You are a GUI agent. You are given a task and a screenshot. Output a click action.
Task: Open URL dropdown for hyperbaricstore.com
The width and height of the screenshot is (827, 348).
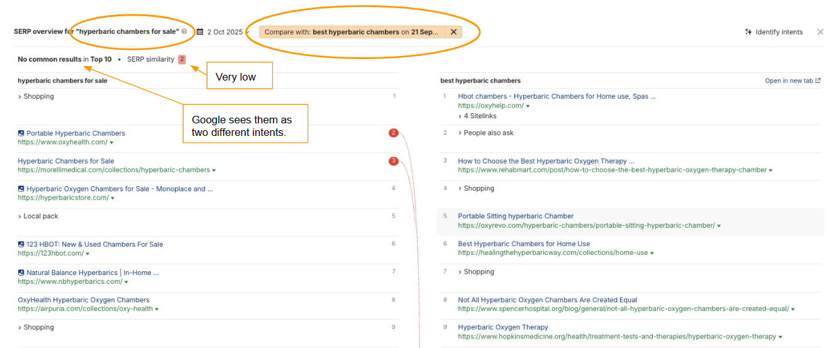pos(113,198)
